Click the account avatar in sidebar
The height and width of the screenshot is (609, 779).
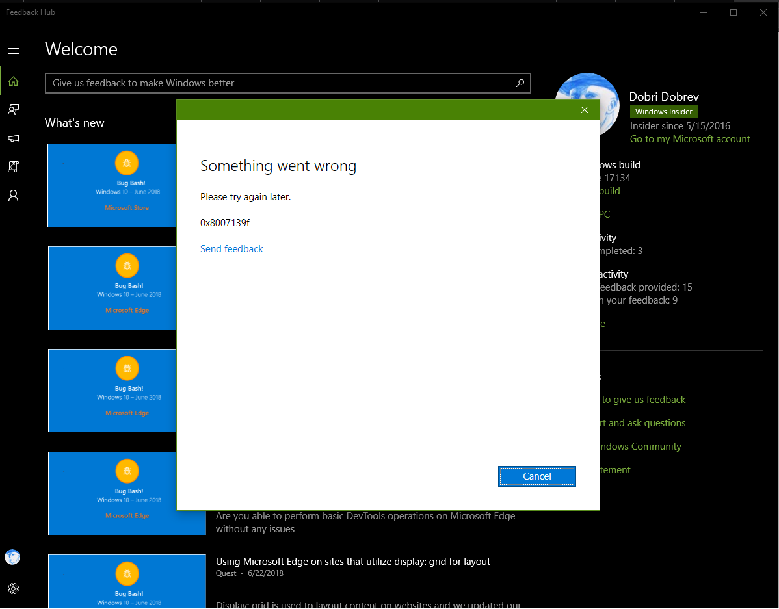coord(12,557)
